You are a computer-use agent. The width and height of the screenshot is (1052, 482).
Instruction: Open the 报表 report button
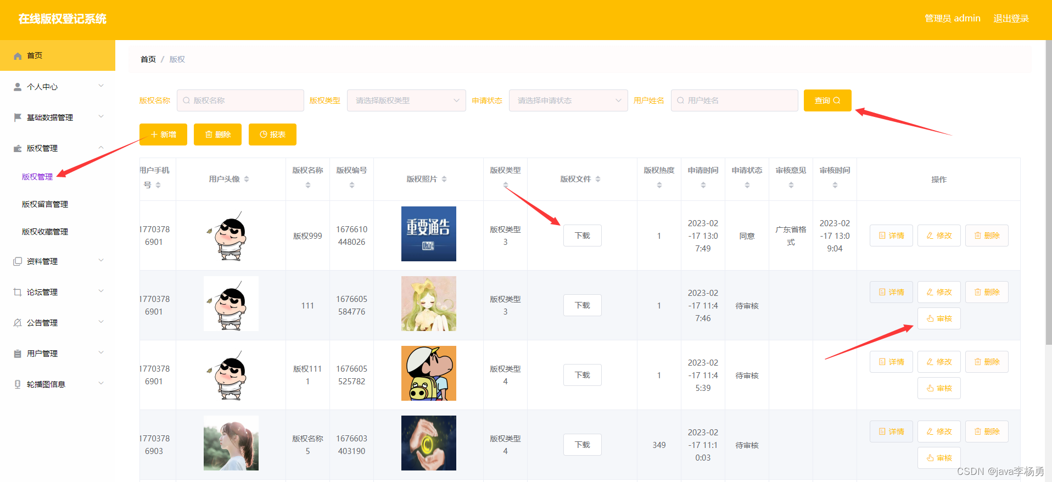tap(272, 134)
